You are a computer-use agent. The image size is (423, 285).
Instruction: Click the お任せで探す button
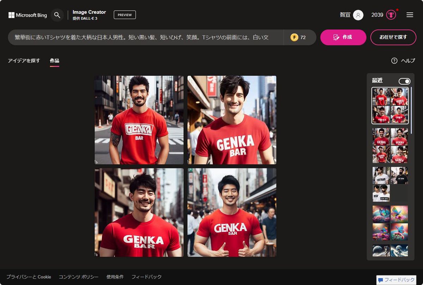(x=393, y=37)
